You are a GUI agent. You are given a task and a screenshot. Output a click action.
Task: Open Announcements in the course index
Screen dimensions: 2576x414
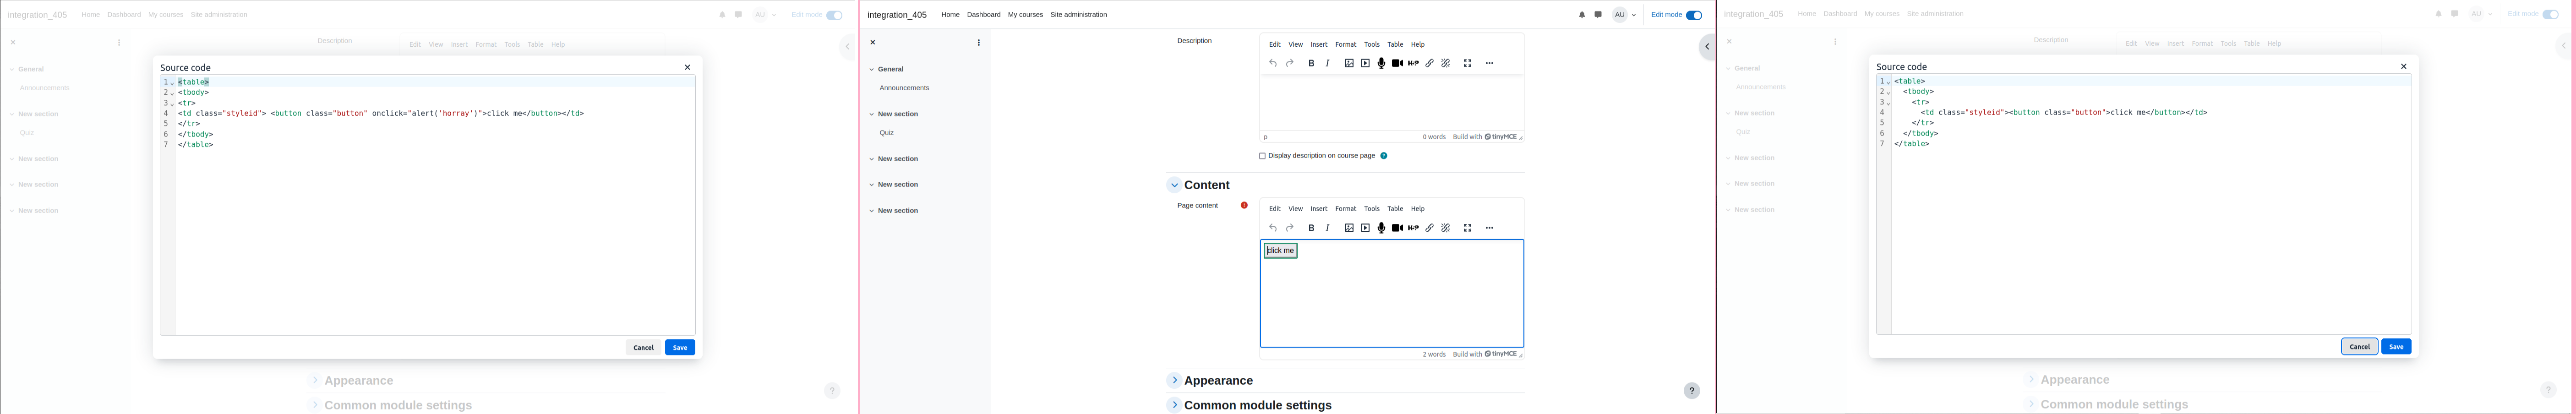pos(904,89)
